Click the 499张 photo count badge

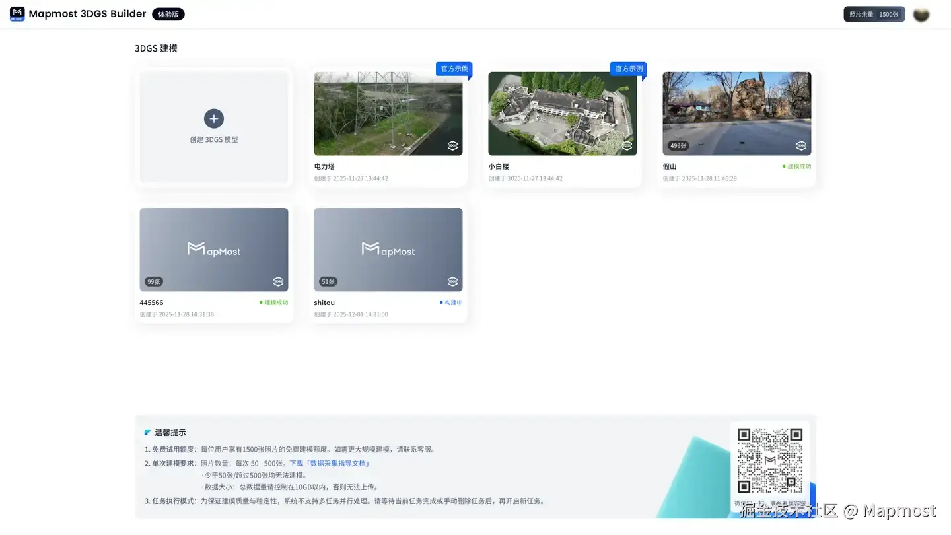pos(678,145)
